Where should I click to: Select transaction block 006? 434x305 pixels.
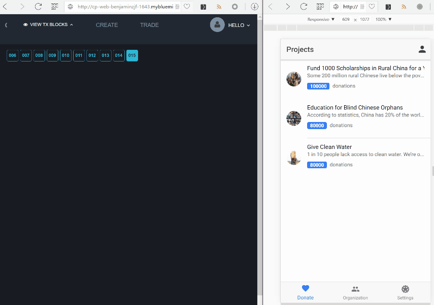pyautogui.click(x=13, y=55)
